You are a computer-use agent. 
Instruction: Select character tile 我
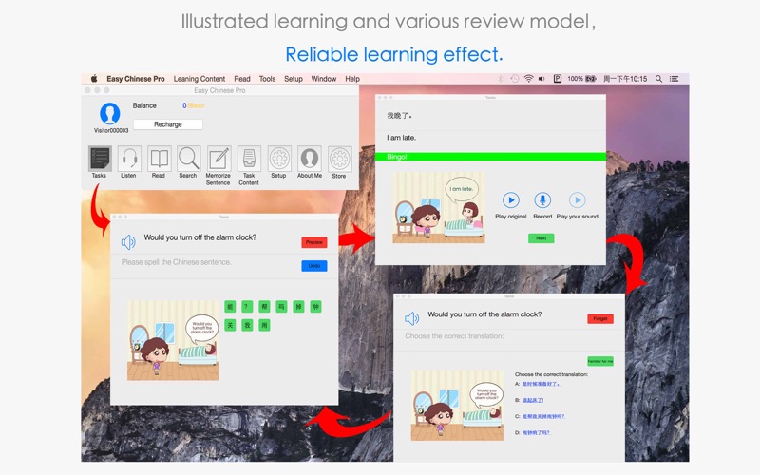pos(247,325)
